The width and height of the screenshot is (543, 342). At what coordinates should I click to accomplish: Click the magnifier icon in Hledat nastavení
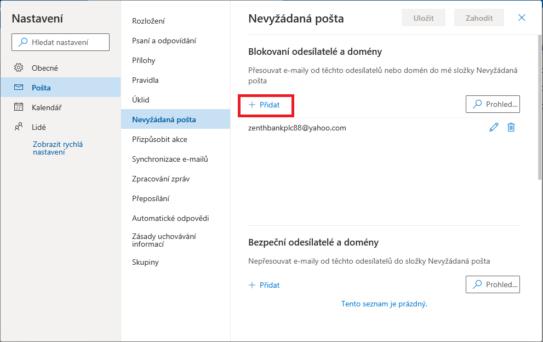click(23, 42)
